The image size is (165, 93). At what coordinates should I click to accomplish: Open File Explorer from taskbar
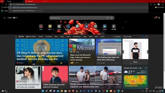click(x=62, y=91)
